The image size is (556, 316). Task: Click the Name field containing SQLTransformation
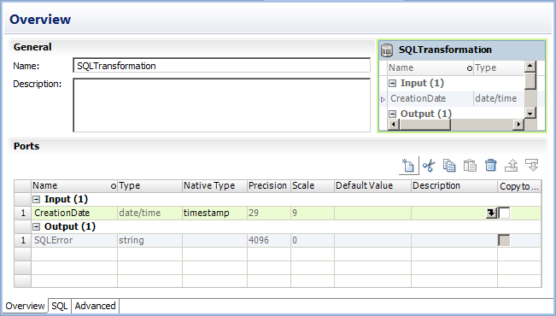(x=222, y=66)
